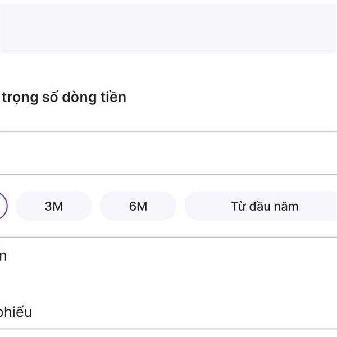Show year-to-date data via Từ đầu năm
Screen dimensions: 337x337
(264, 206)
